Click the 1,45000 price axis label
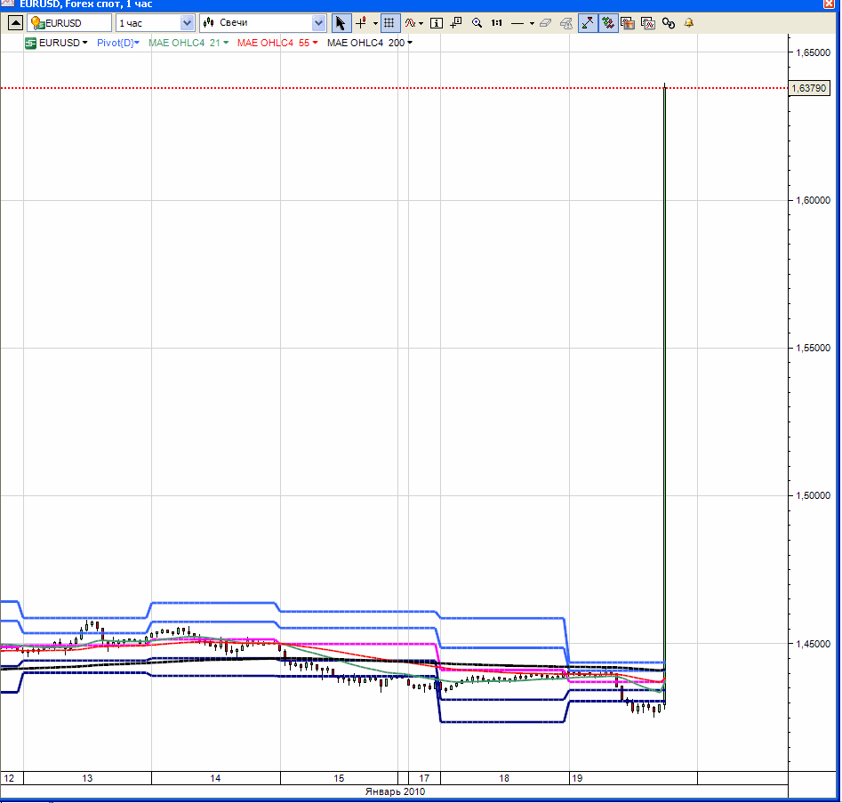 (813, 644)
